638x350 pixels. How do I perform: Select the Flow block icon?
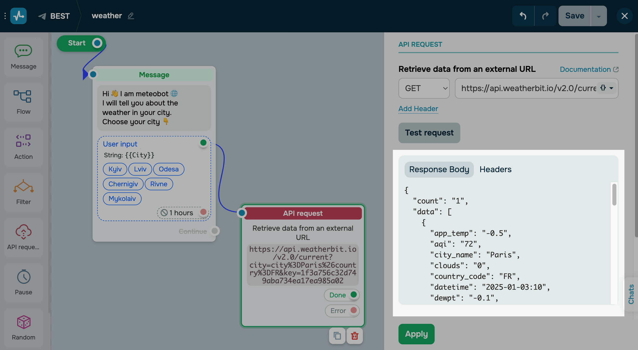[23, 97]
